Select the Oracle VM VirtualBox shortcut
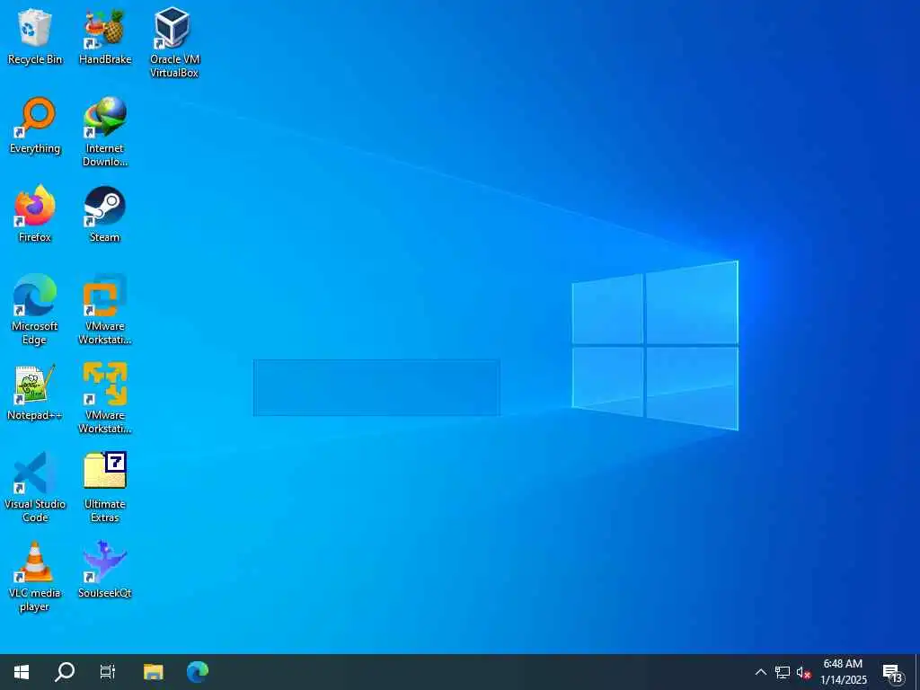 pyautogui.click(x=174, y=42)
